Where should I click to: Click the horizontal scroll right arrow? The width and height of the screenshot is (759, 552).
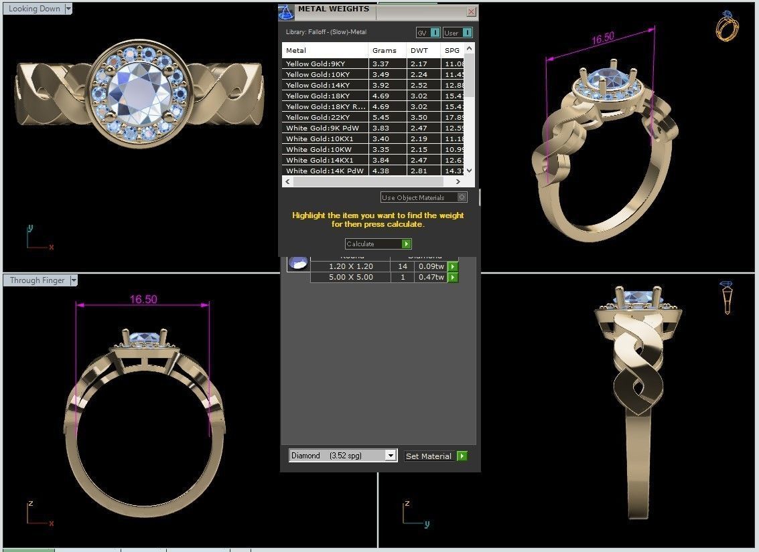point(458,182)
